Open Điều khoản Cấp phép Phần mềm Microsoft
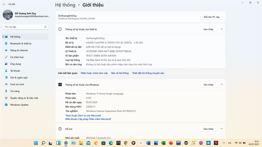The width and height of the screenshot is (262, 147). (x=88, y=119)
